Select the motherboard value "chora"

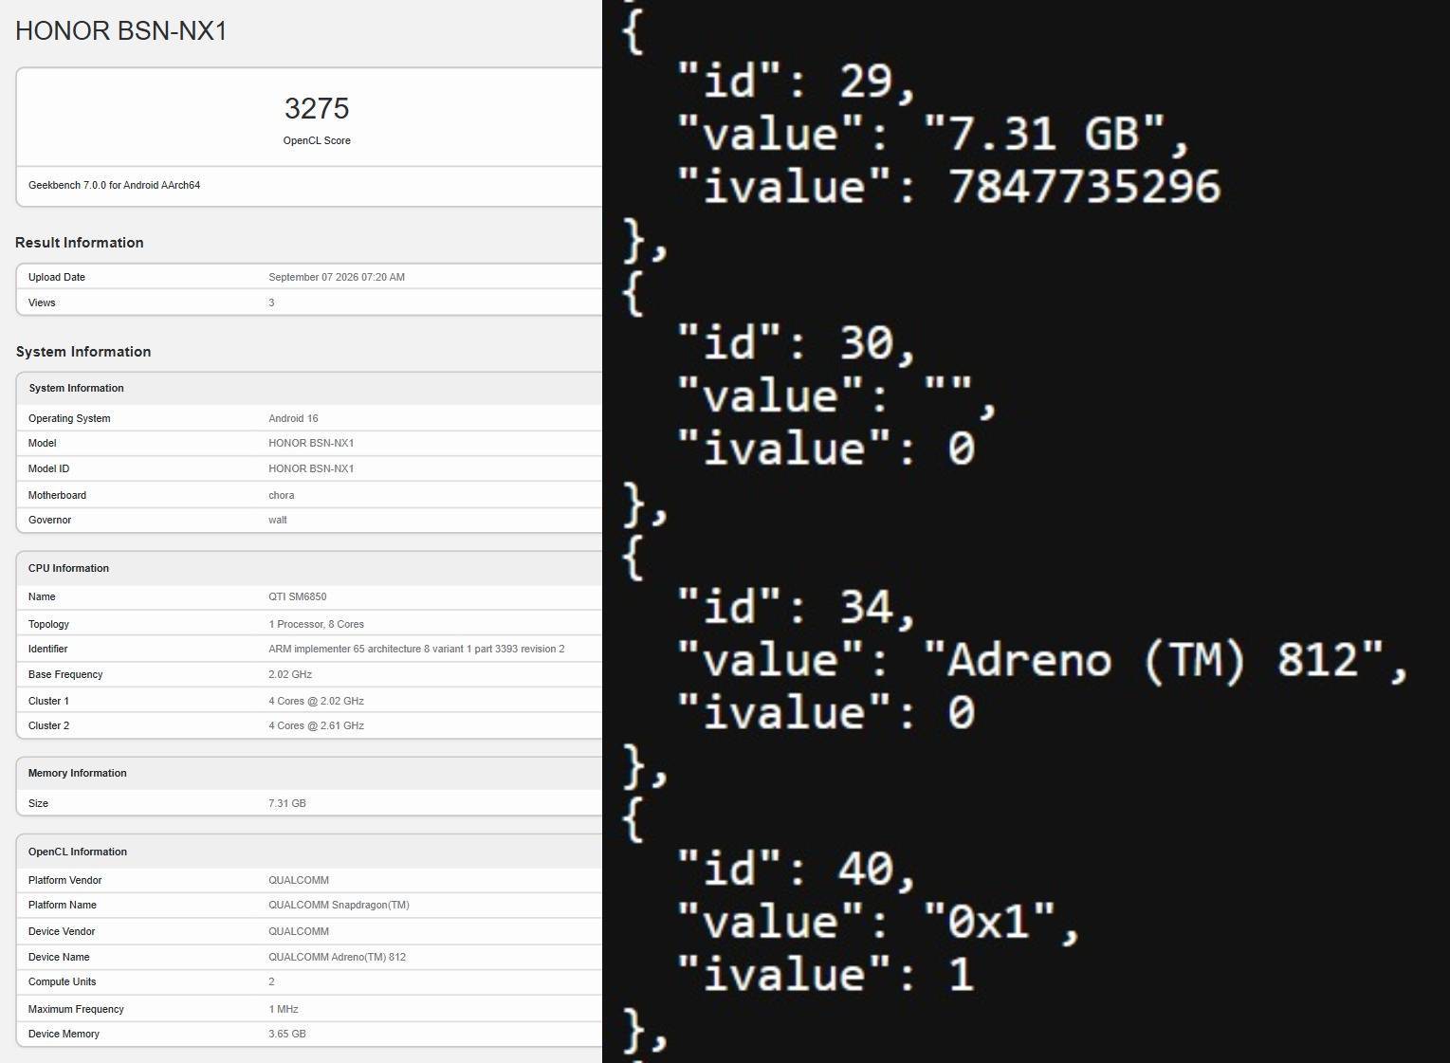point(282,495)
